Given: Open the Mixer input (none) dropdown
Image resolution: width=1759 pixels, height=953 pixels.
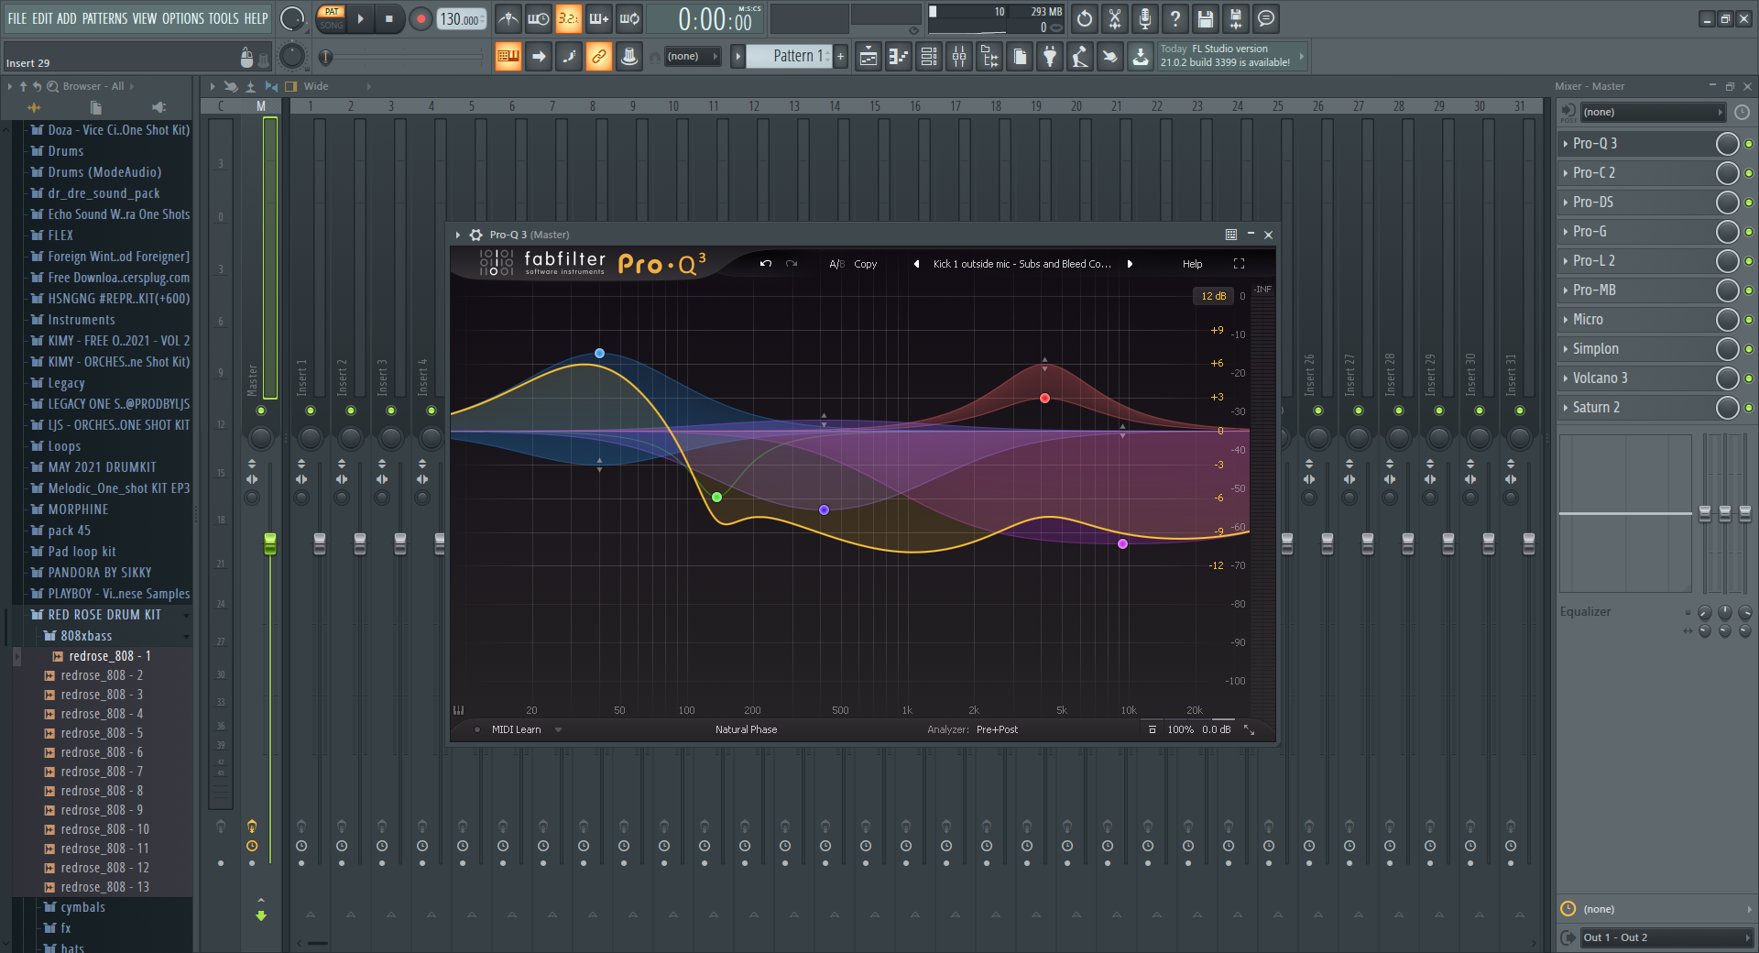Looking at the screenshot, I should tap(1652, 112).
